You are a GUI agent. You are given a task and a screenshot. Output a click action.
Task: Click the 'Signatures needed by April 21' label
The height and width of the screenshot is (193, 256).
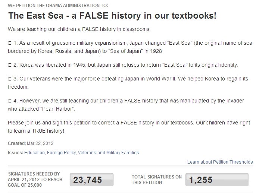[x=35, y=180]
